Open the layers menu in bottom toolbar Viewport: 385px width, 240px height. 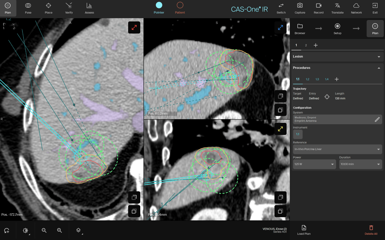point(79,230)
